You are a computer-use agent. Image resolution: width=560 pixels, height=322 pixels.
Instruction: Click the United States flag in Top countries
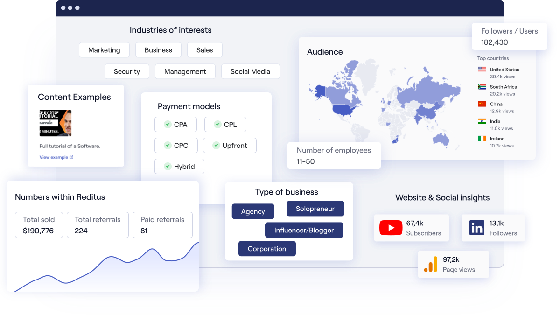[x=482, y=70]
